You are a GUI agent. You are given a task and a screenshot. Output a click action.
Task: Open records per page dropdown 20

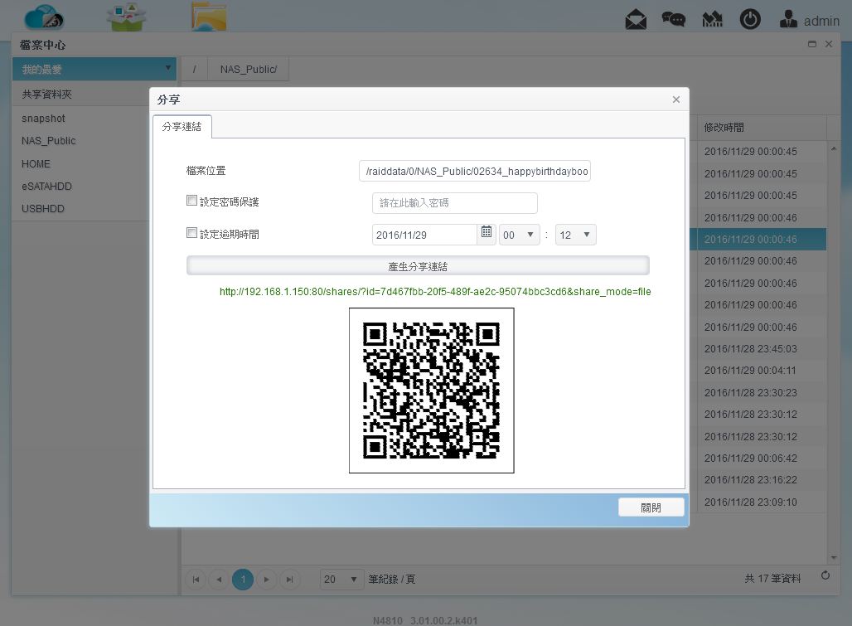341,580
